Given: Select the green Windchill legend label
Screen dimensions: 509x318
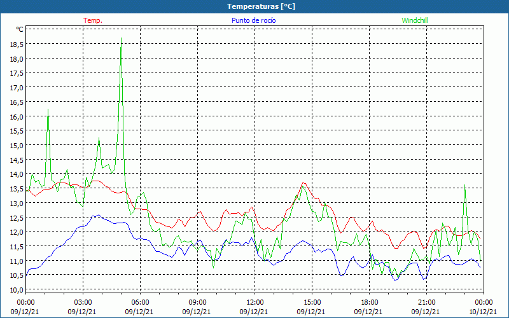Looking at the screenshot, I should pyautogui.click(x=415, y=20).
